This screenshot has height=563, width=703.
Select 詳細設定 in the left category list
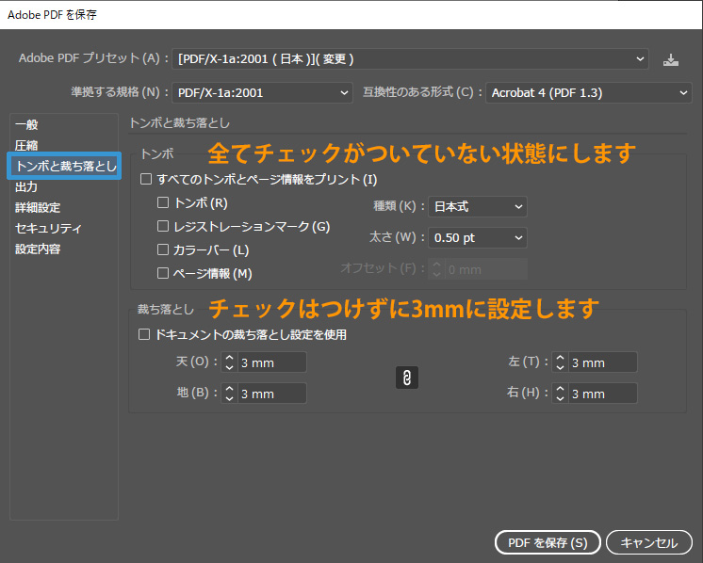[38, 207]
